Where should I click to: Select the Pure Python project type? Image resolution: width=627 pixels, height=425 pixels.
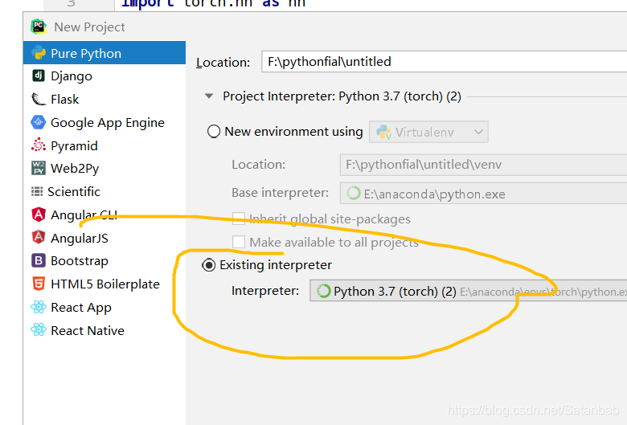coord(104,53)
